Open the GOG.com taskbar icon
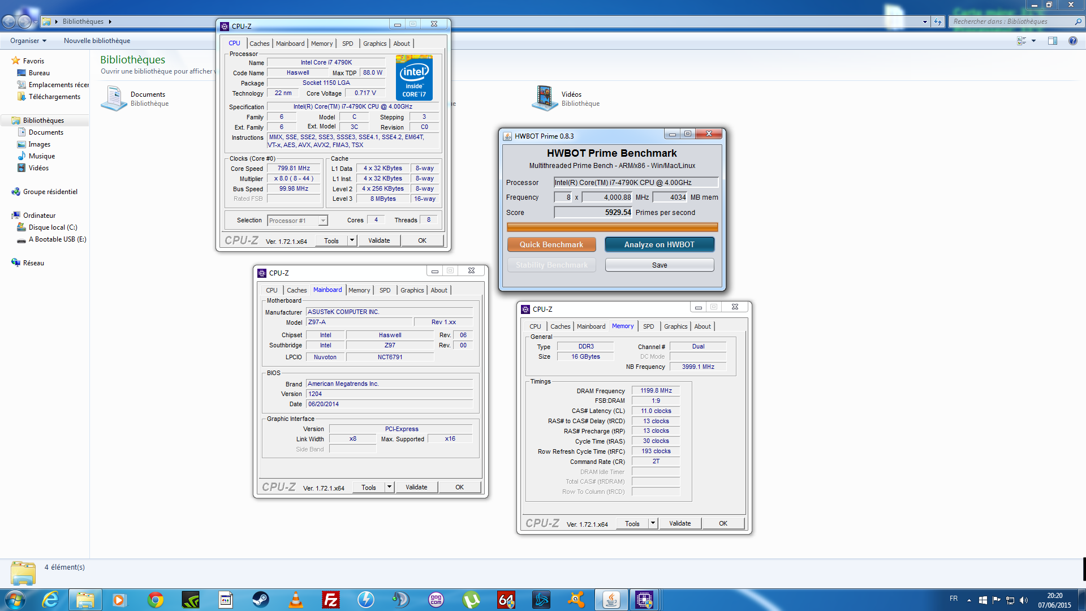 click(x=436, y=600)
